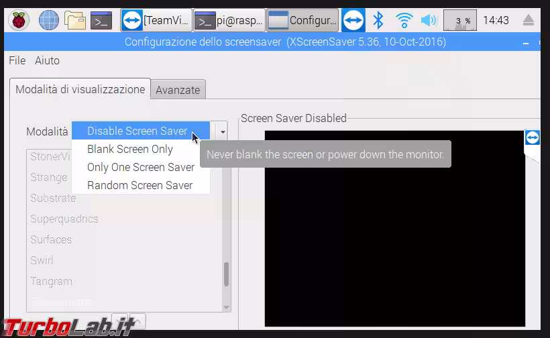Click the 14:43 clock
The image size is (550, 338).
pos(496,20)
